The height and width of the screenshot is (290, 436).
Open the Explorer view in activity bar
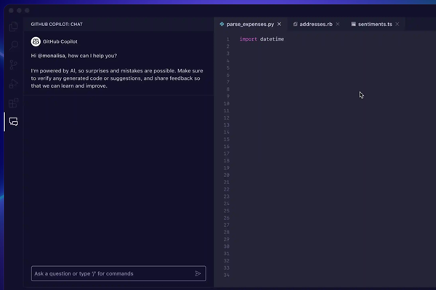tap(13, 26)
